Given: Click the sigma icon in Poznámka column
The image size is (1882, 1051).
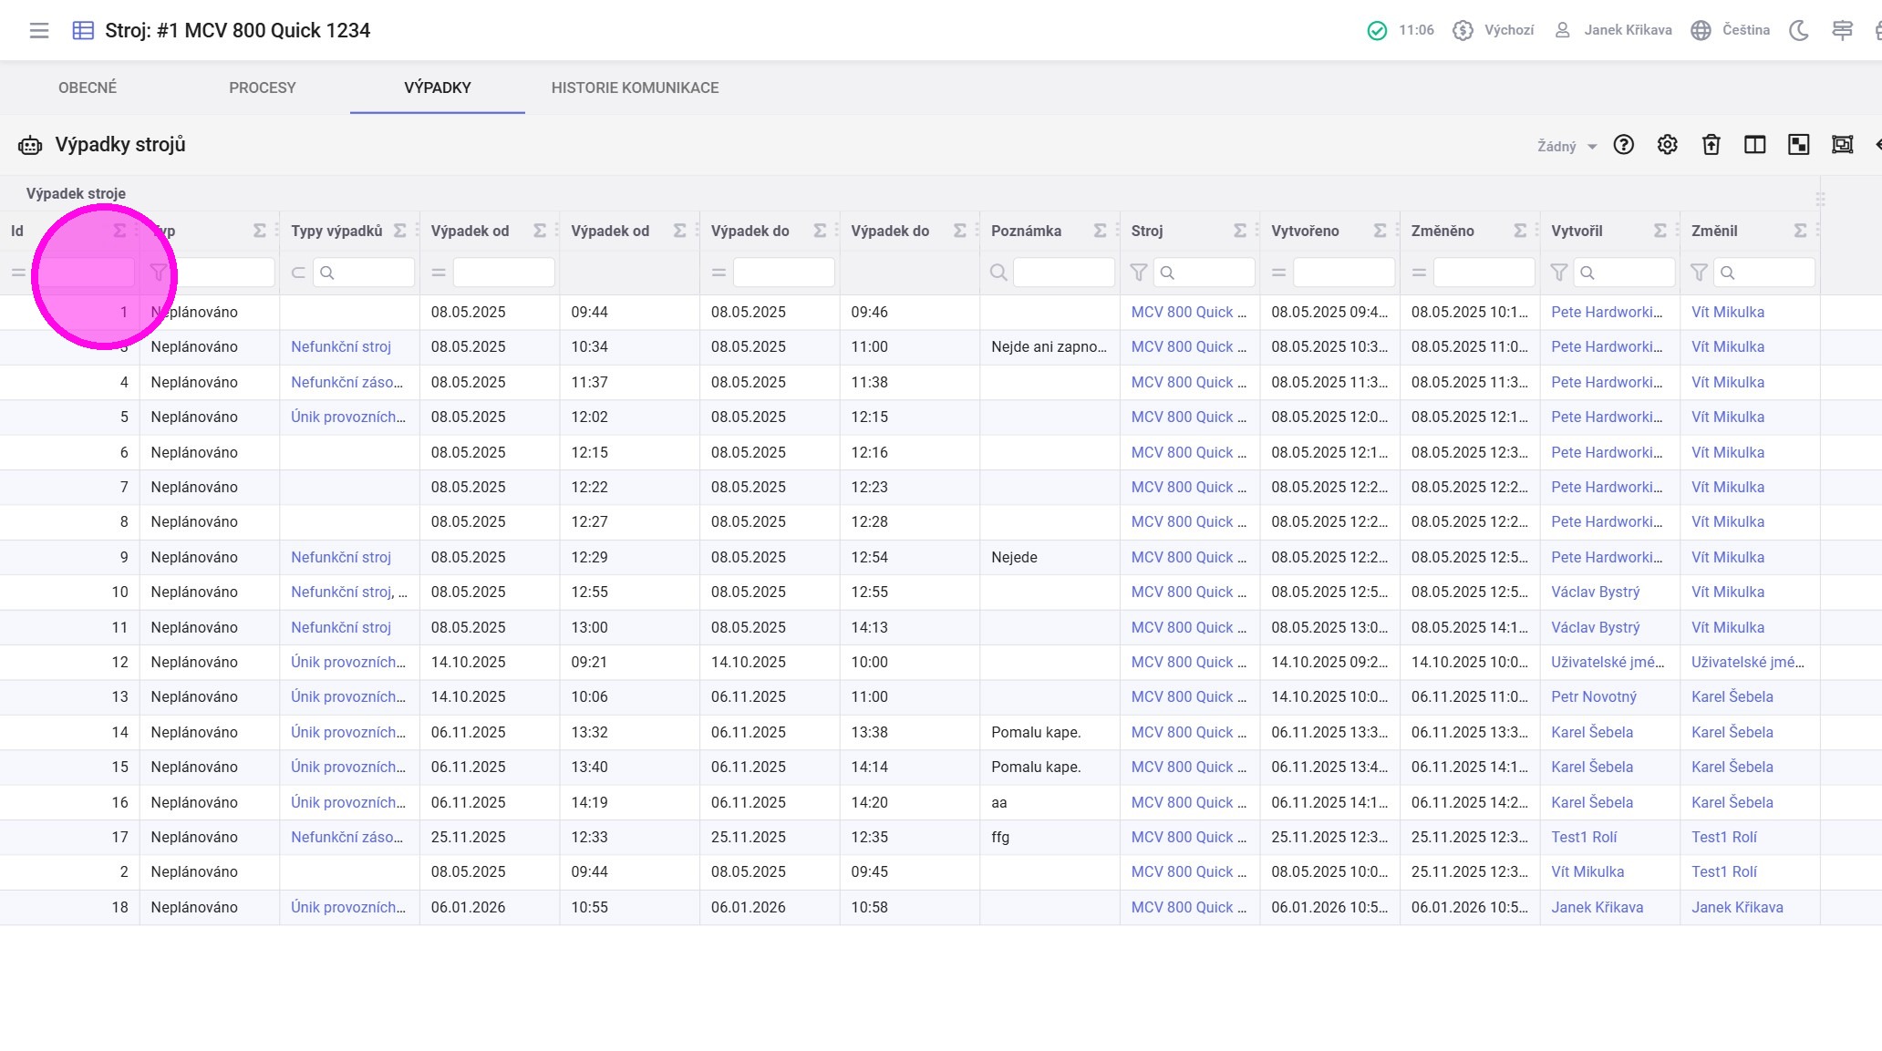Looking at the screenshot, I should pyautogui.click(x=1100, y=231).
